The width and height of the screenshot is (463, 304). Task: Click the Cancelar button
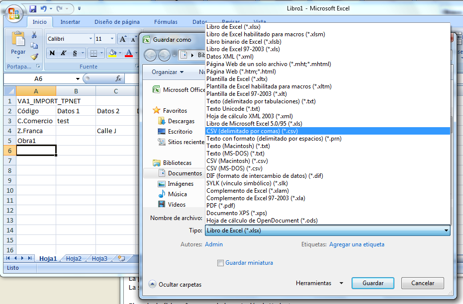coord(423,283)
